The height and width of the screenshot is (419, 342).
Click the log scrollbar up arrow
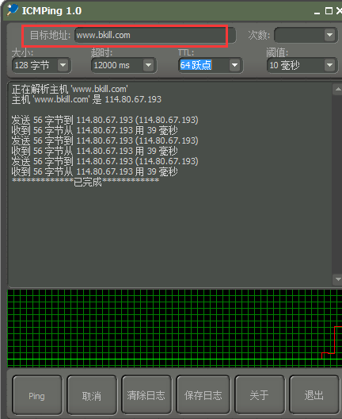(338, 89)
